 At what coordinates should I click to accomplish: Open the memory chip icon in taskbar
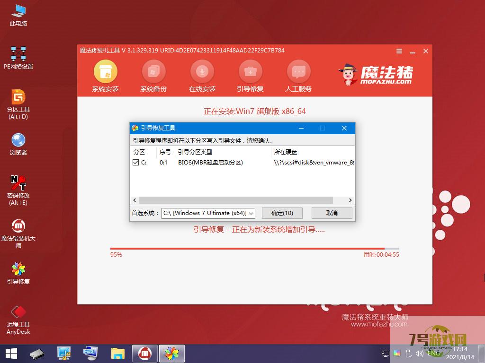pos(37,354)
